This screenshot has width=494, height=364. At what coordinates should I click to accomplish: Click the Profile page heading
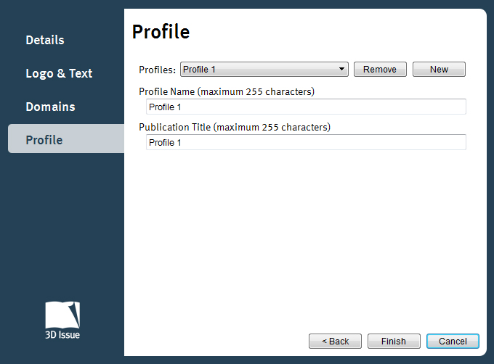(x=161, y=32)
